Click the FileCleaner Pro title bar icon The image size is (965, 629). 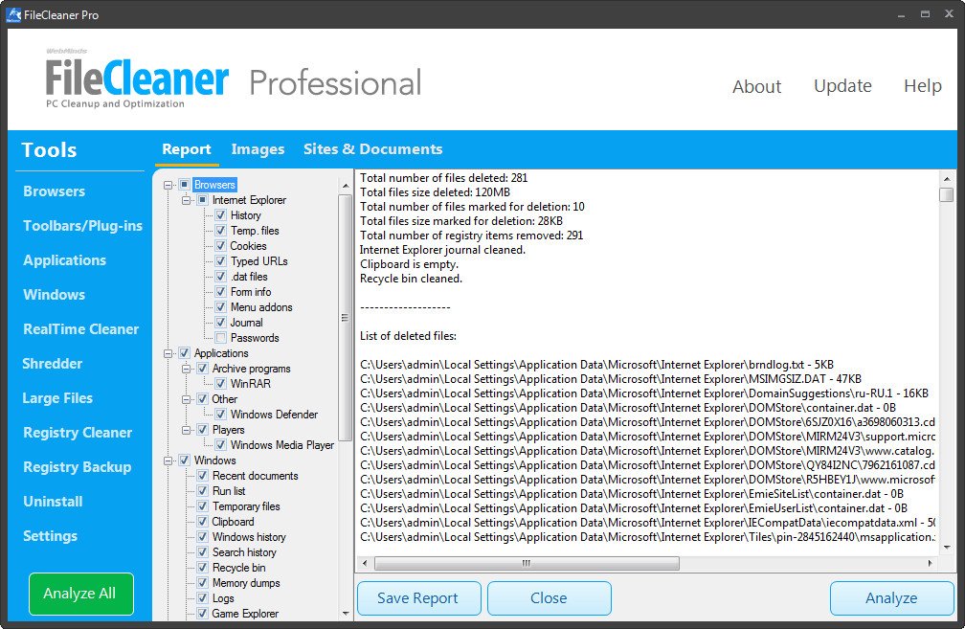13,14
